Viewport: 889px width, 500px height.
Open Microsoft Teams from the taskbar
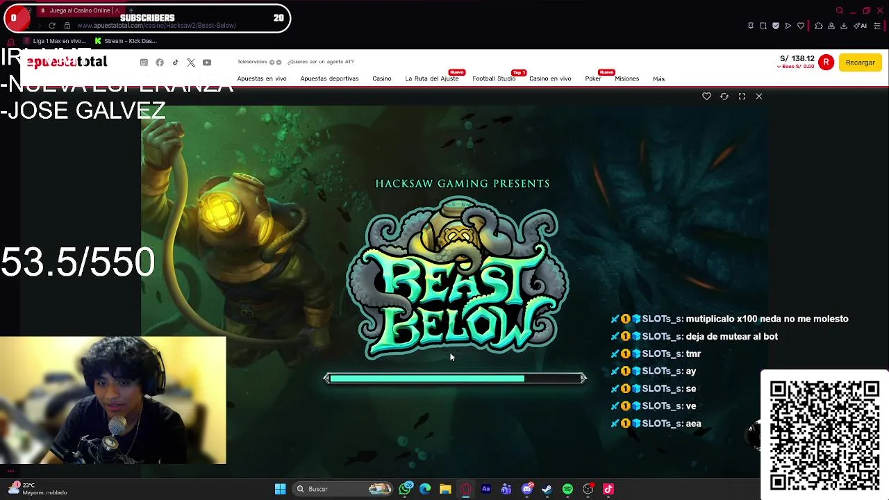click(506, 489)
